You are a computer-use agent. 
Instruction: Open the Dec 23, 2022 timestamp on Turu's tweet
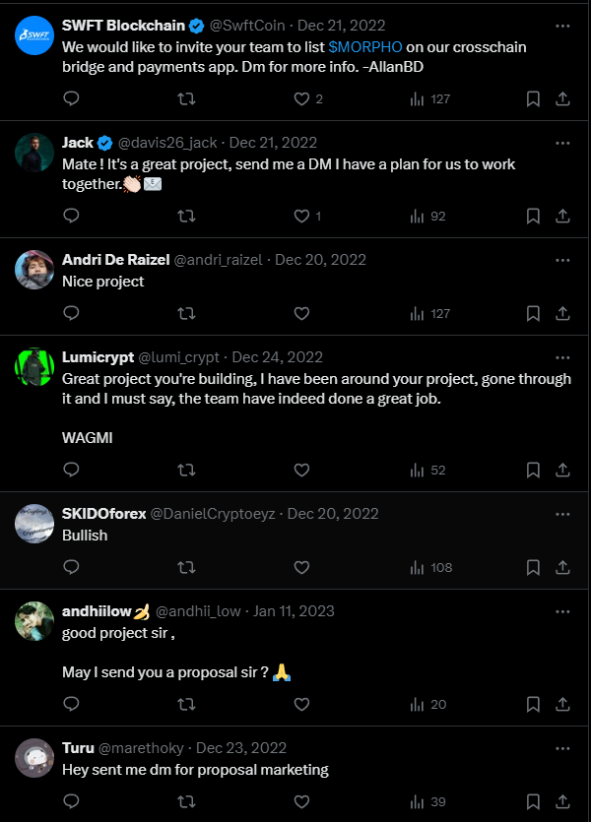[x=242, y=747]
